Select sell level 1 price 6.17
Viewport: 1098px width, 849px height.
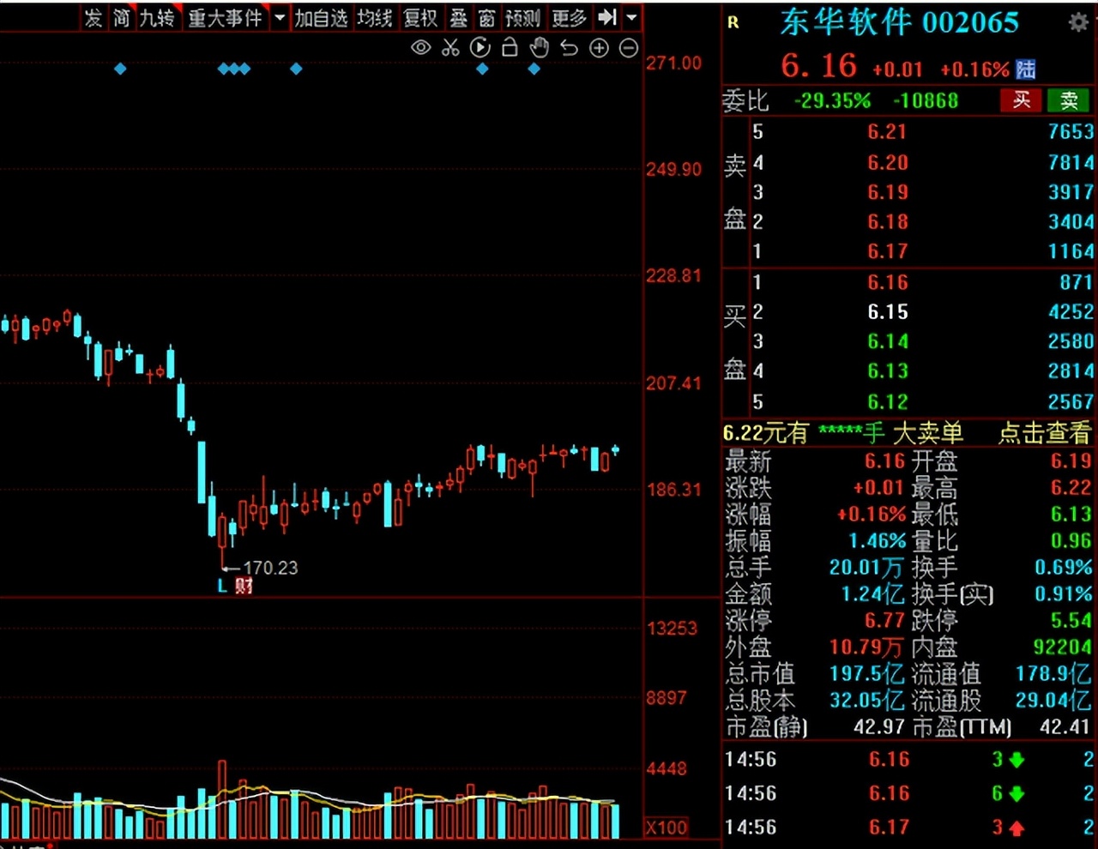pyautogui.click(x=887, y=251)
